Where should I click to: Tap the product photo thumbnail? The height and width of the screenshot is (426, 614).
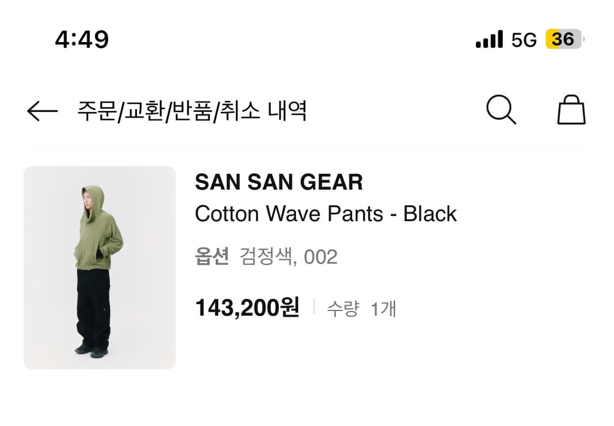coord(100,268)
